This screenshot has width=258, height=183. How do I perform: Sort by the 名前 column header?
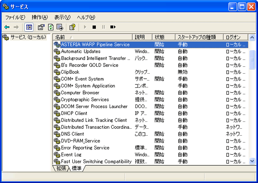[x=92, y=37]
